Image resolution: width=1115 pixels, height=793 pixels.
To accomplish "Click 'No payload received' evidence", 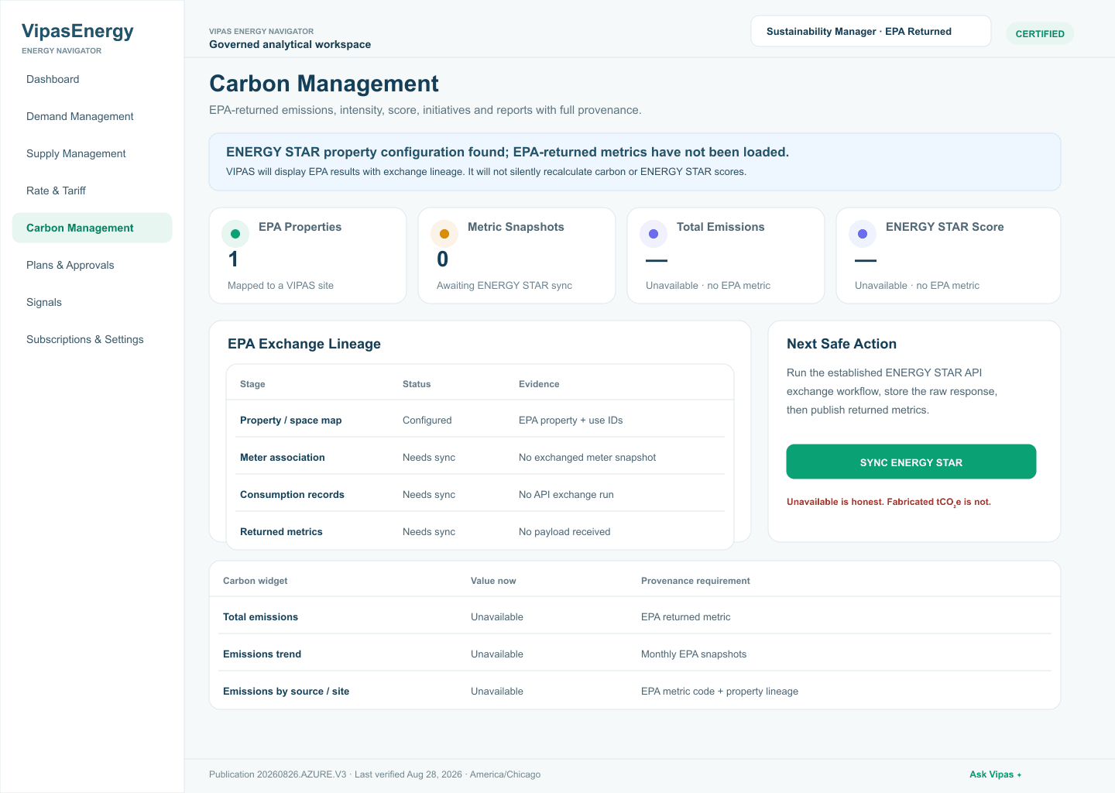I will pos(564,531).
